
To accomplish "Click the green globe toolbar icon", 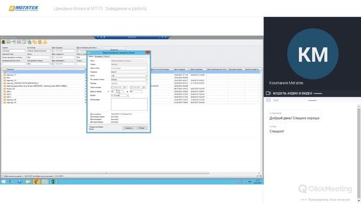I will (x=29, y=42).
